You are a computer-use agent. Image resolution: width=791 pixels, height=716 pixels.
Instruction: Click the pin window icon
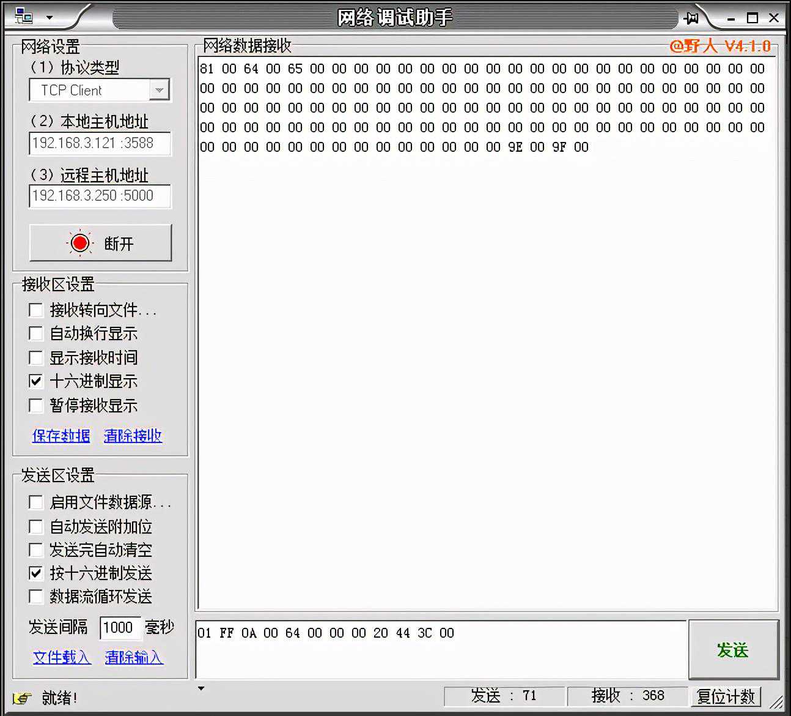(x=691, y=18)
